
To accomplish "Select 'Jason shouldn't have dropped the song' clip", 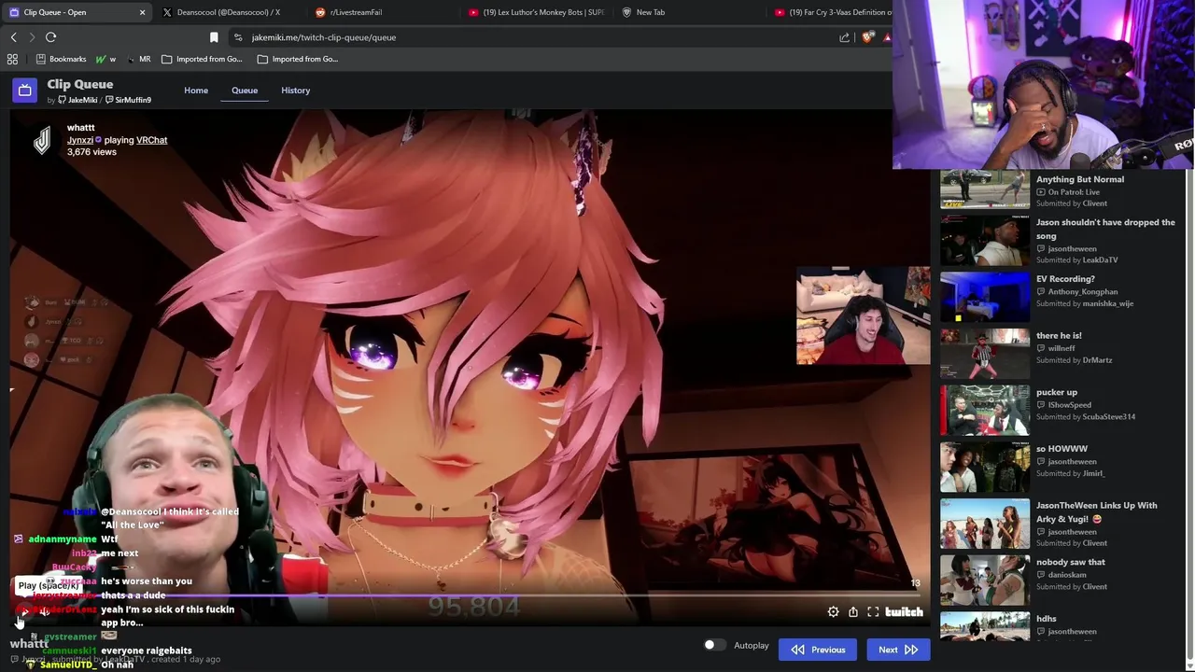I will (x=1105, y=229).
